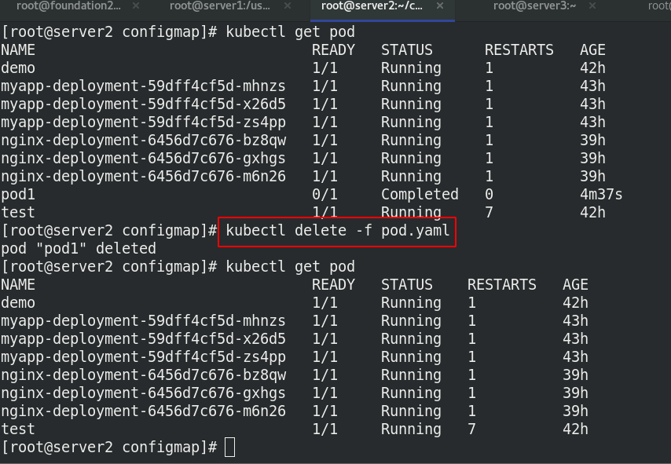Click the '0/1' ready value for pod1

[x=324, y=195]
